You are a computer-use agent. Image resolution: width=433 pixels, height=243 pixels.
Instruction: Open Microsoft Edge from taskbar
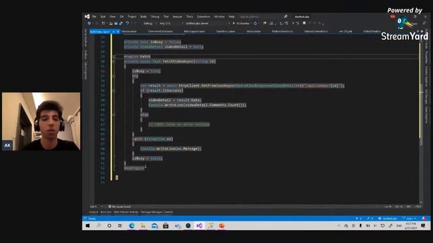point(132,225)
